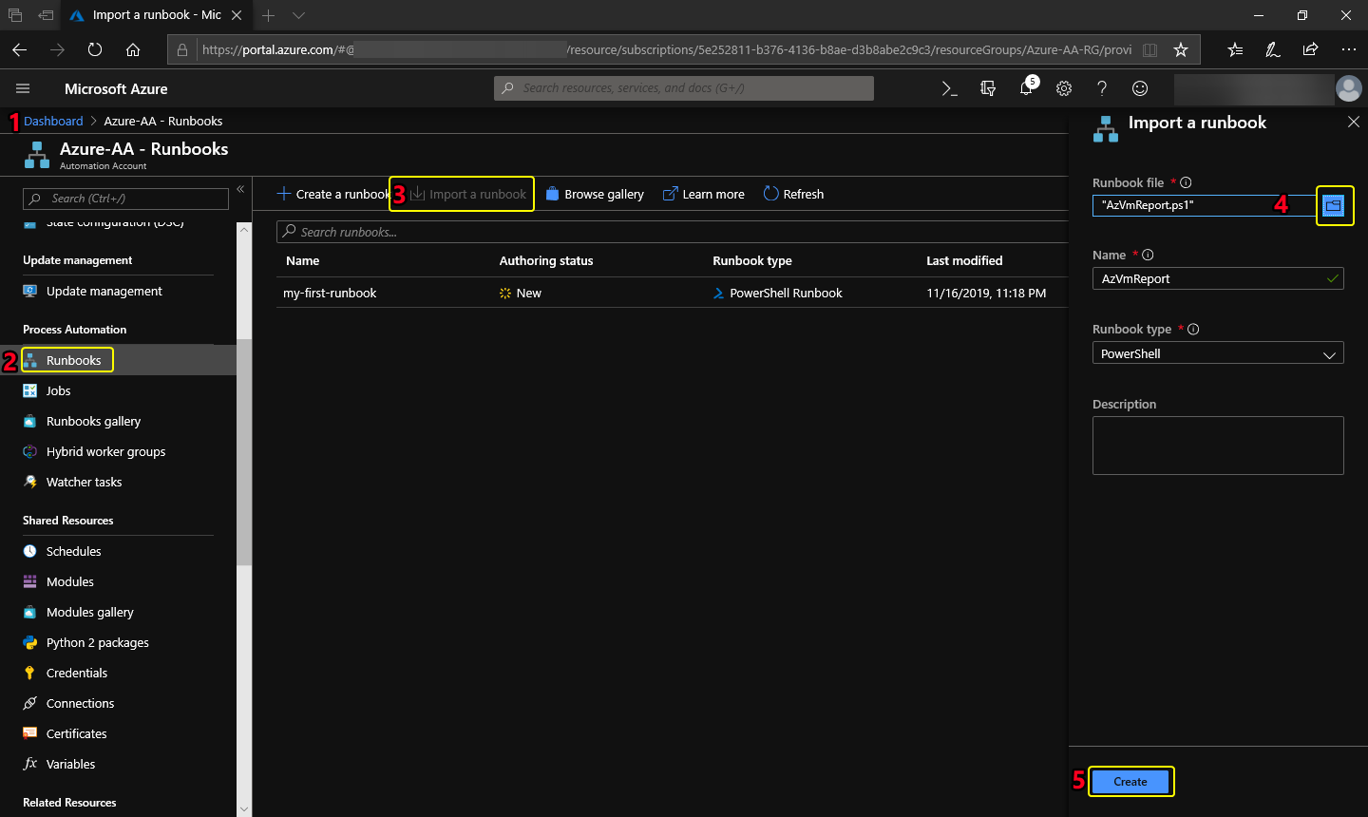Image resolution: width=1368 pixels, height=817 pixels.
Task: Open the help question mark icon
Action: pyautogui.click(x=1102, y=88)
